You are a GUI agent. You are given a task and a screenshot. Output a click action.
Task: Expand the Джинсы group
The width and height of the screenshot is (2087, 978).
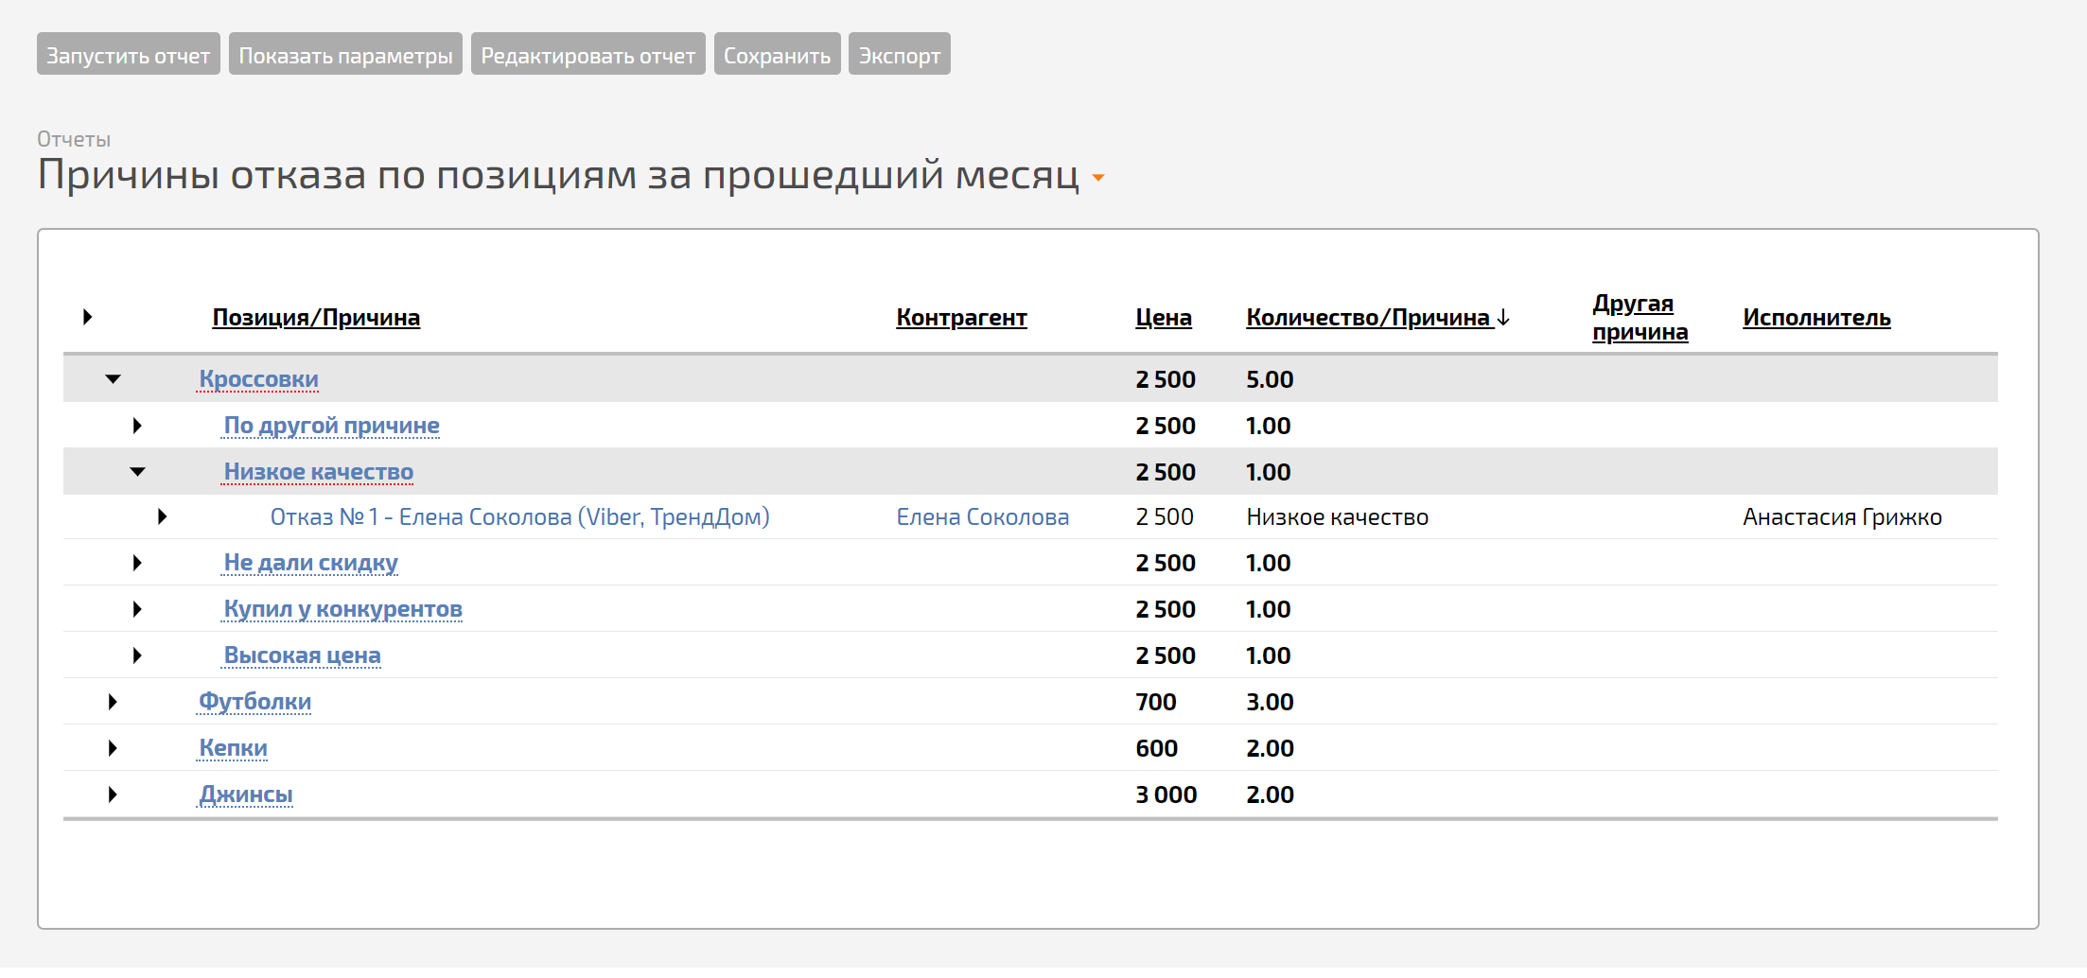click(113, 795)
